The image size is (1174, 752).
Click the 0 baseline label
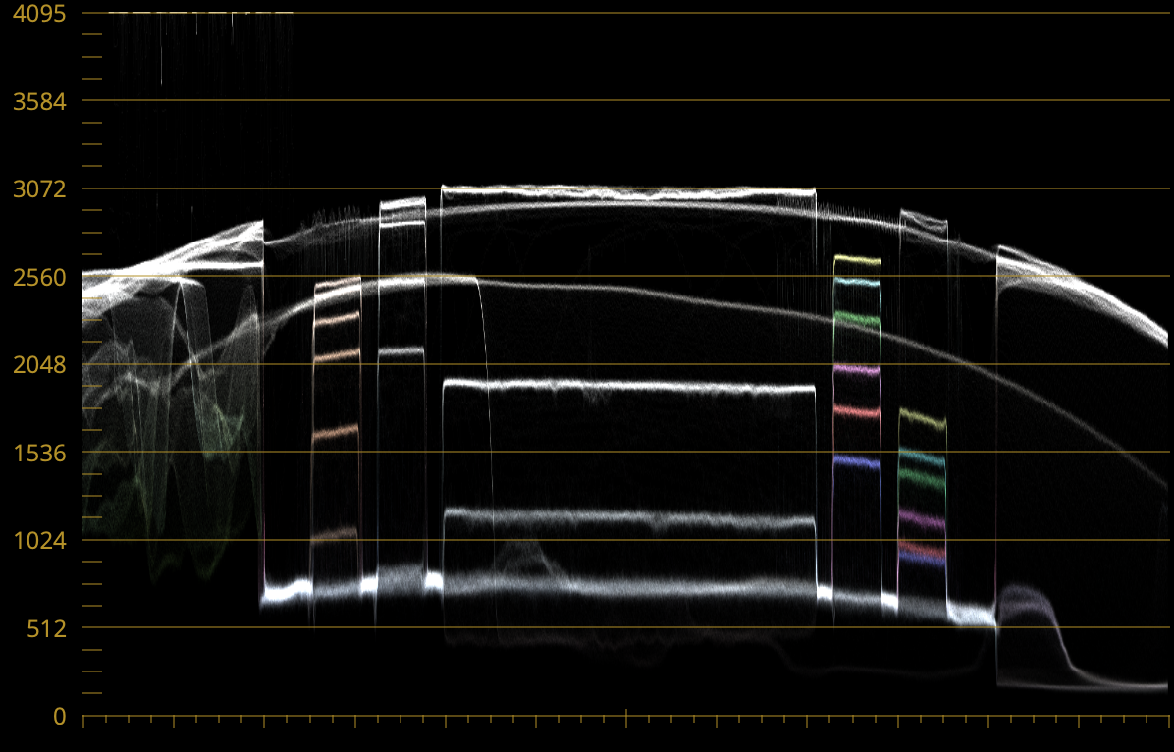coord(60,717)
